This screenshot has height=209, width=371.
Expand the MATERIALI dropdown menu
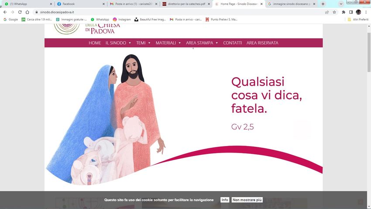pos(168,43)
